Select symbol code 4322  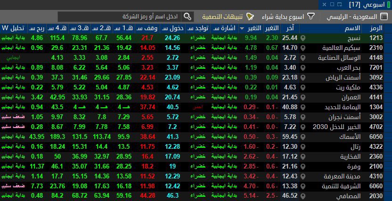(x=376, y=147)
